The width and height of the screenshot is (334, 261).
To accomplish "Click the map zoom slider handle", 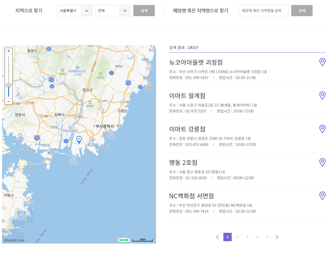I will pos(9,85).
